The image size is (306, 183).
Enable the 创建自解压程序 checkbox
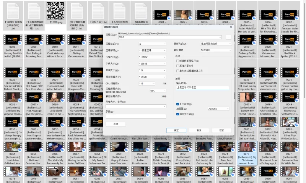pyautogui.click(x=177, y=61)
